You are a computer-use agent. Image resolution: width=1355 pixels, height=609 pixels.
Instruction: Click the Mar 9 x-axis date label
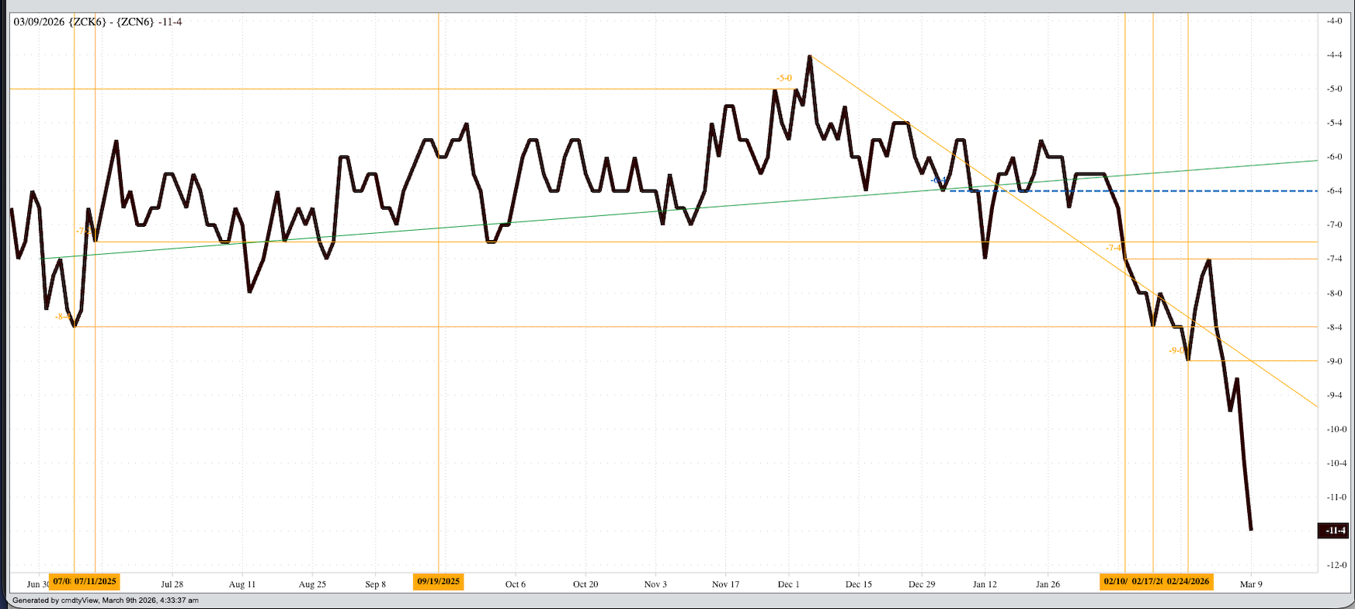pyautogui.click(x=1251, y=584)
